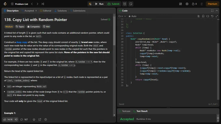Open the timer alarm clock icon
This screenshot has height=124, width=221.
pyautogui.click(x=125, y=4)
